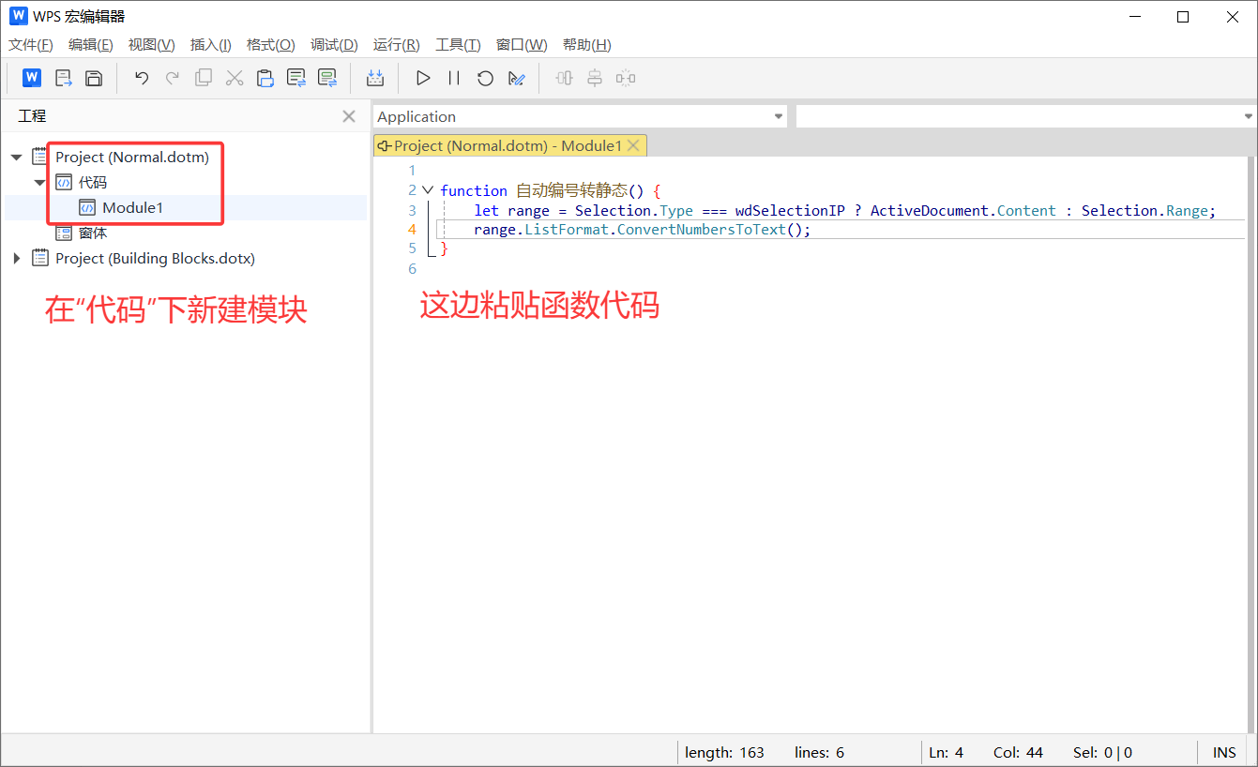The height and width of the screenshot is (767, 1258).
Task: Select Module1 in the project tree
Action: [132, 208]
